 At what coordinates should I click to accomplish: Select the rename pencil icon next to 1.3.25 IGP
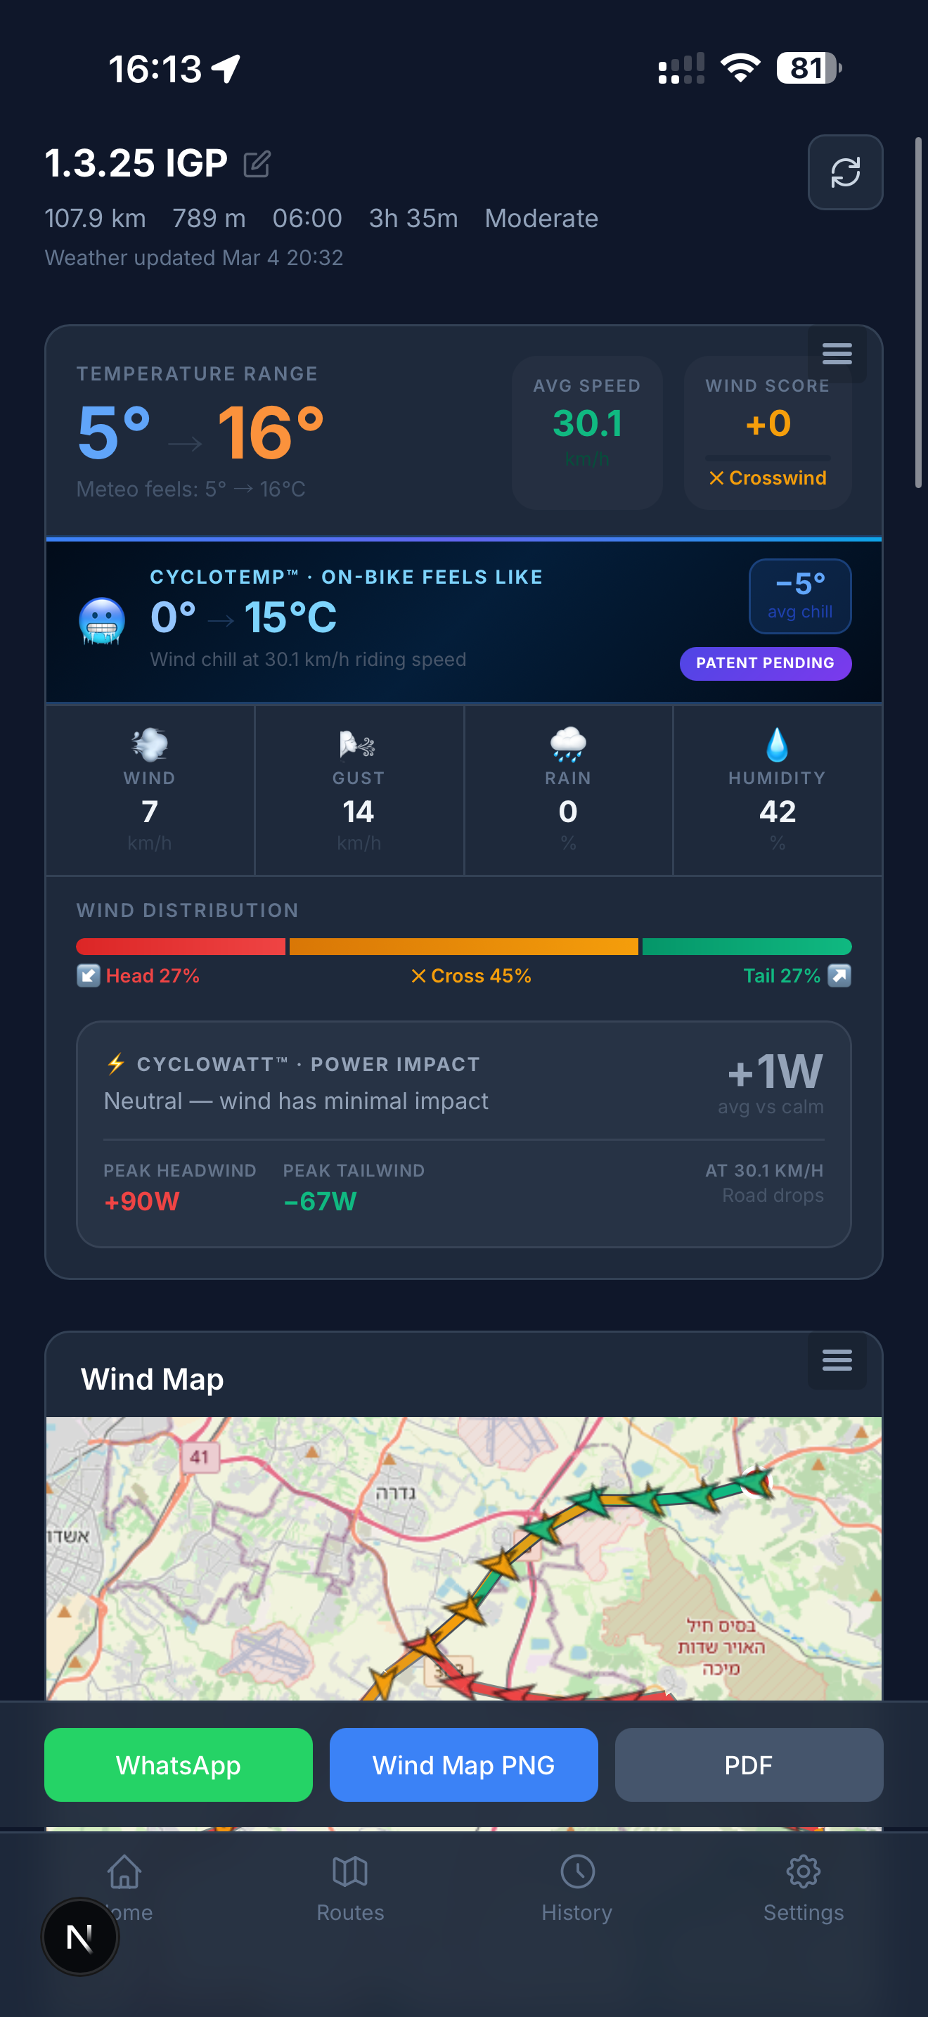257,165
